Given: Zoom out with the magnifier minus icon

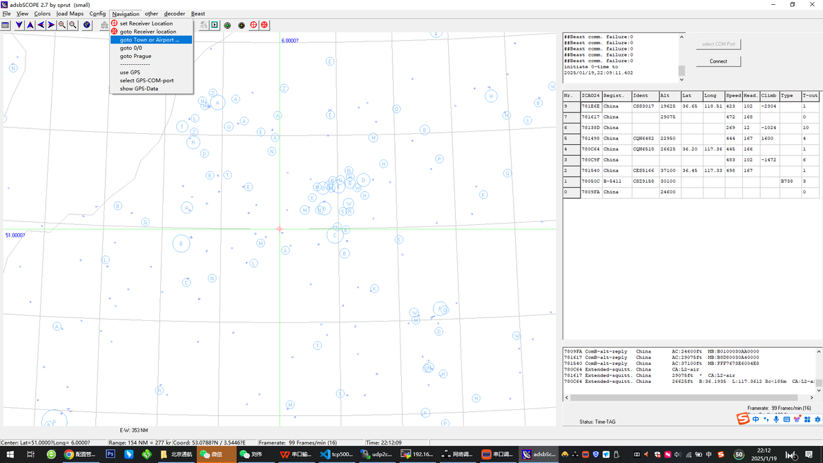Looking at the screenshot, I should [73, 25].
